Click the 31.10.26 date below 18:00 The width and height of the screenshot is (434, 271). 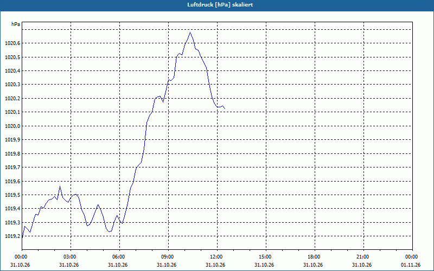point(313,264)
